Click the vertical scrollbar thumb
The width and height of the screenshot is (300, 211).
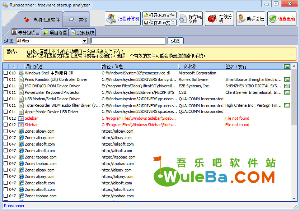pyautogui.click(x=294, y=97)
